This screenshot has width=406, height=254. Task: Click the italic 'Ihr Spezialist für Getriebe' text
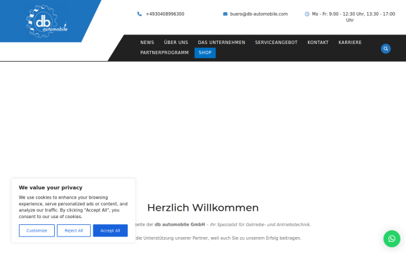tap(261, 224)
